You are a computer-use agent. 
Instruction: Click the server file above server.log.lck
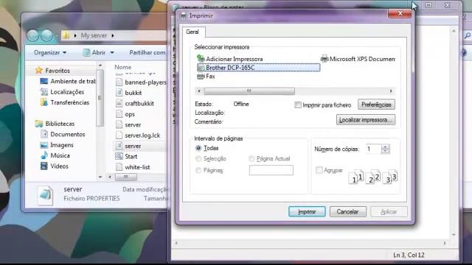133,124
